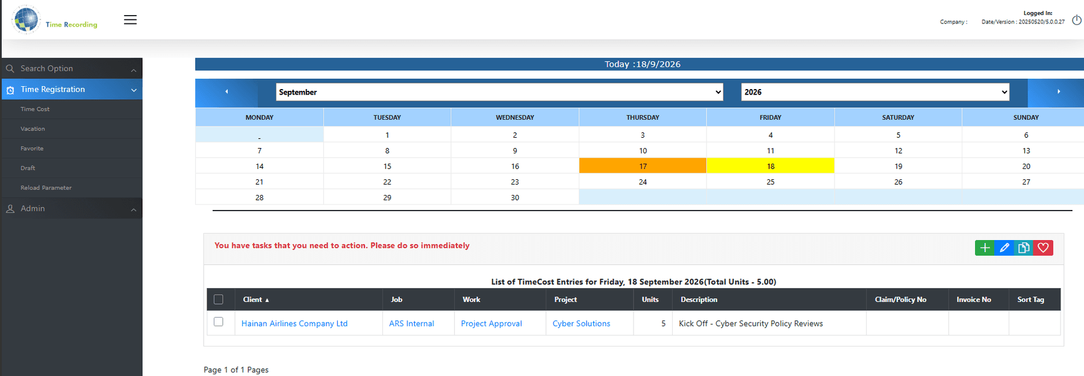Click Page 1 of 1 Pages text
This screenshot has width=1084, height=376.
click(236, 370)
